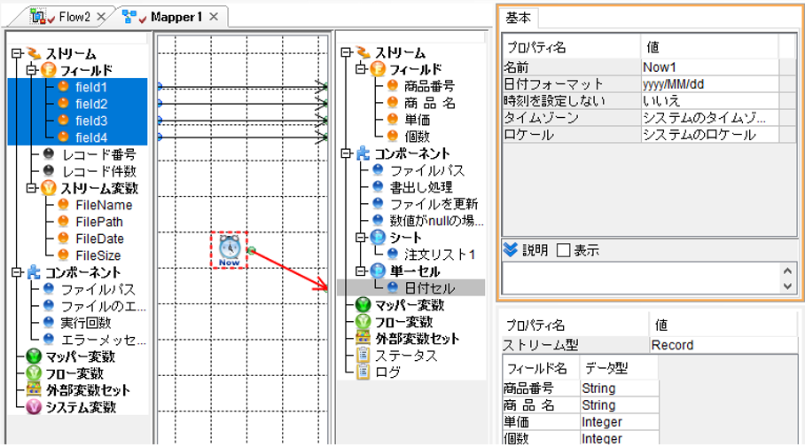805x447 pixels.
Task: Collapse the right コンポーネント tree node
Action: [x=347, y=153]
